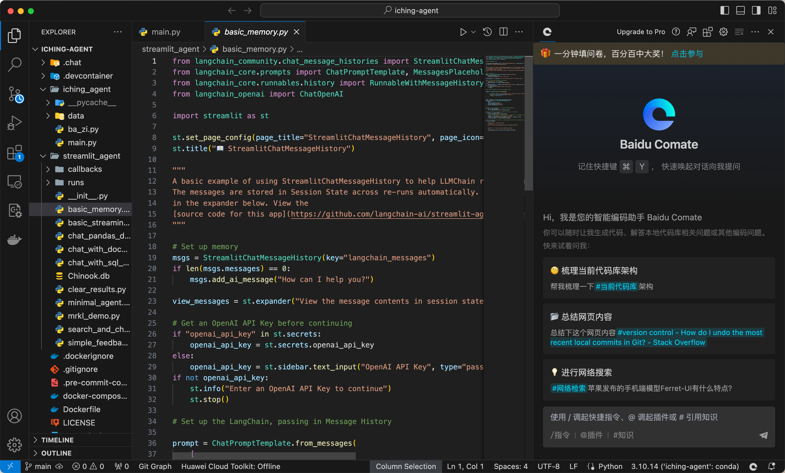The image size is (785, 473).
Task: Switch to the main.py tab
Action: (168, 32)
